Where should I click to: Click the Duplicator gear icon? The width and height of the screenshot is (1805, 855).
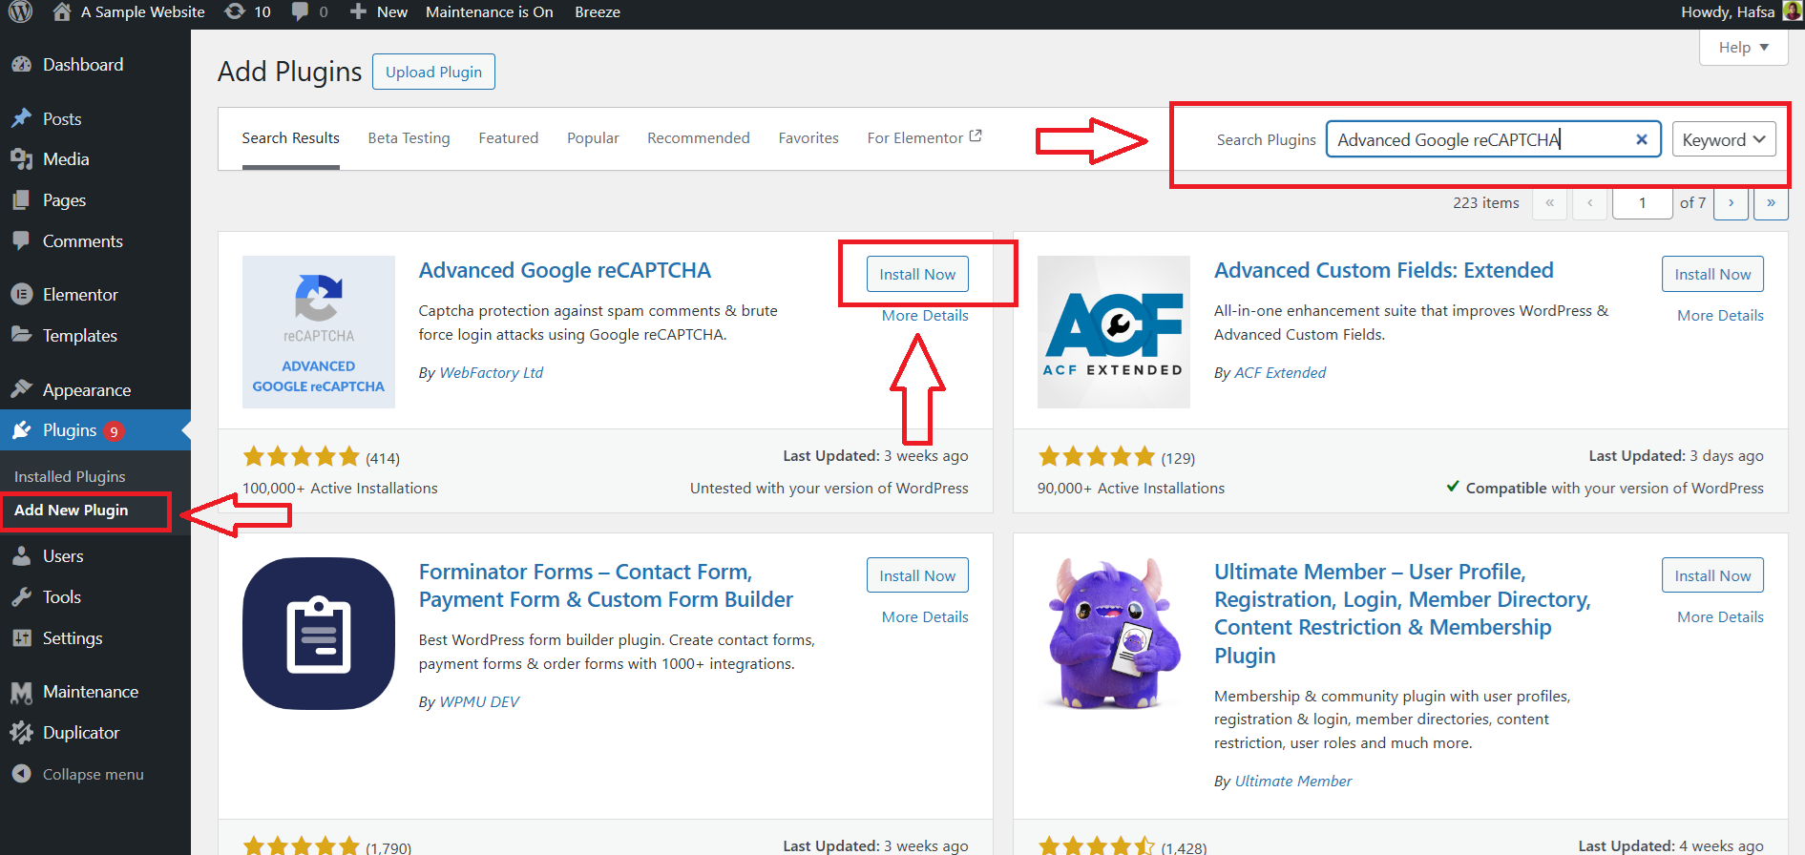click(x=21, y=732)
